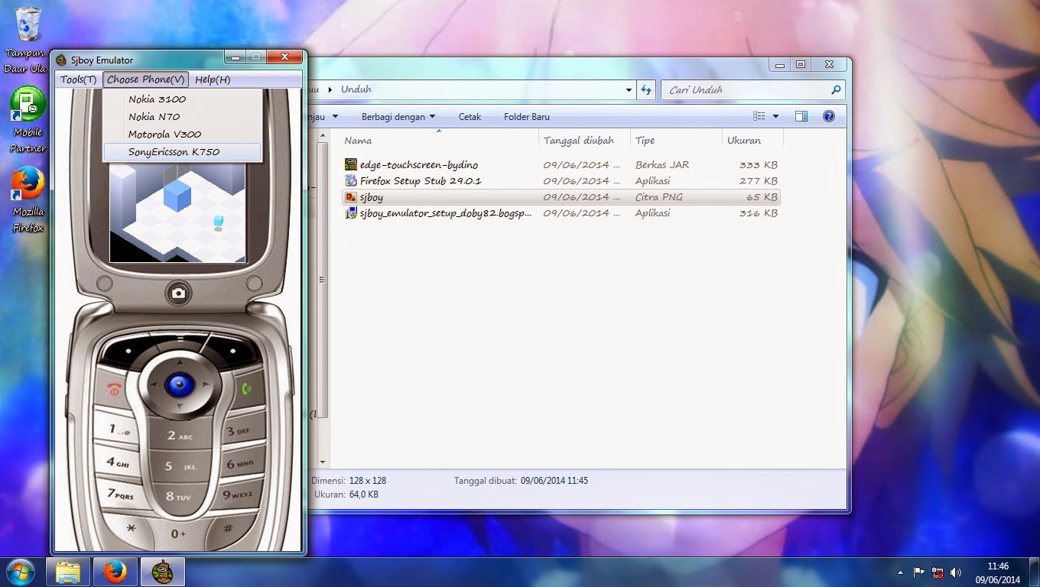
Task: Toggle the preview pane in Explorer
Action: [x=801, y=116]
